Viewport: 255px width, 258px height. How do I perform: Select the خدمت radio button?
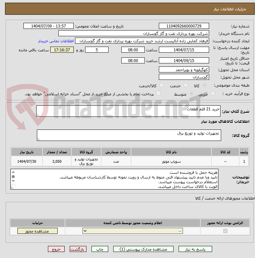pyautogui.click(x=186, y=85)
